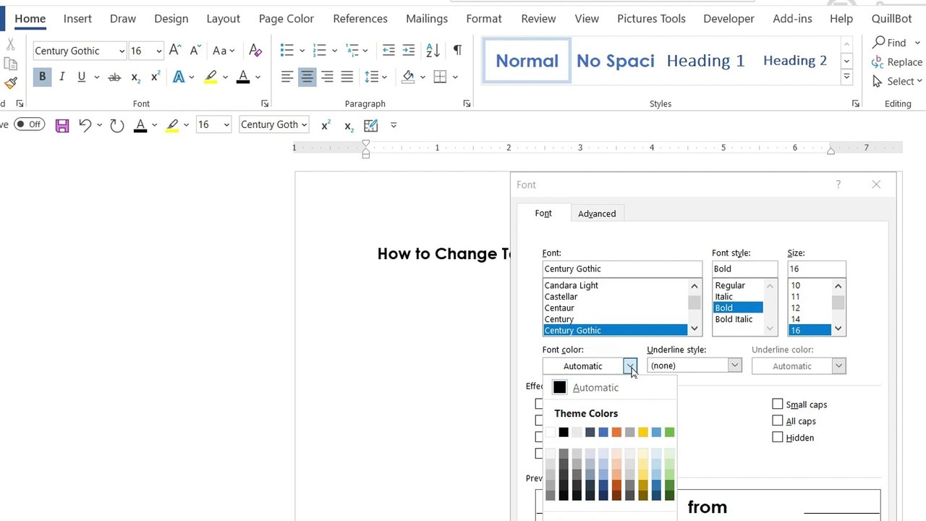Select Bold Italic in the Font style list
The image size is (926, 521).
(734, 319)
